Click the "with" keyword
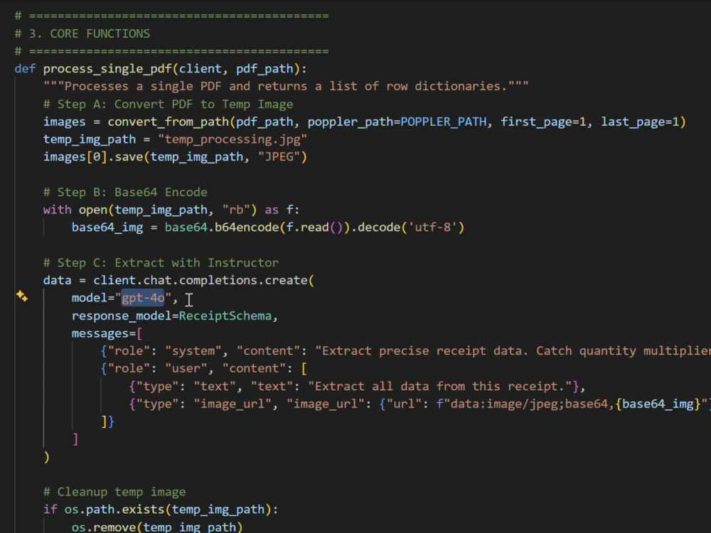This screenshot has width=711, height=533. pos(57,210)
